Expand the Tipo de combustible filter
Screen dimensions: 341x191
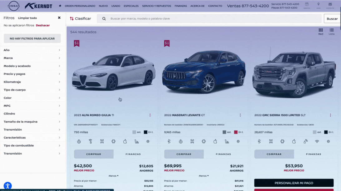32,146
